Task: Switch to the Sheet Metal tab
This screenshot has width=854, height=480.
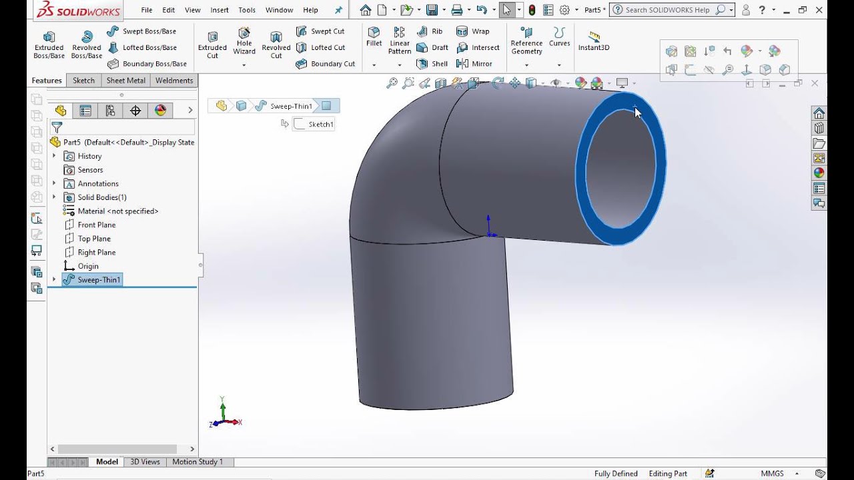Action: click(x=126, y=81)
